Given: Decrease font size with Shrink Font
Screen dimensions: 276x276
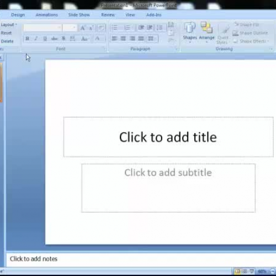Looking at the screenshot, I should (91, 28).
